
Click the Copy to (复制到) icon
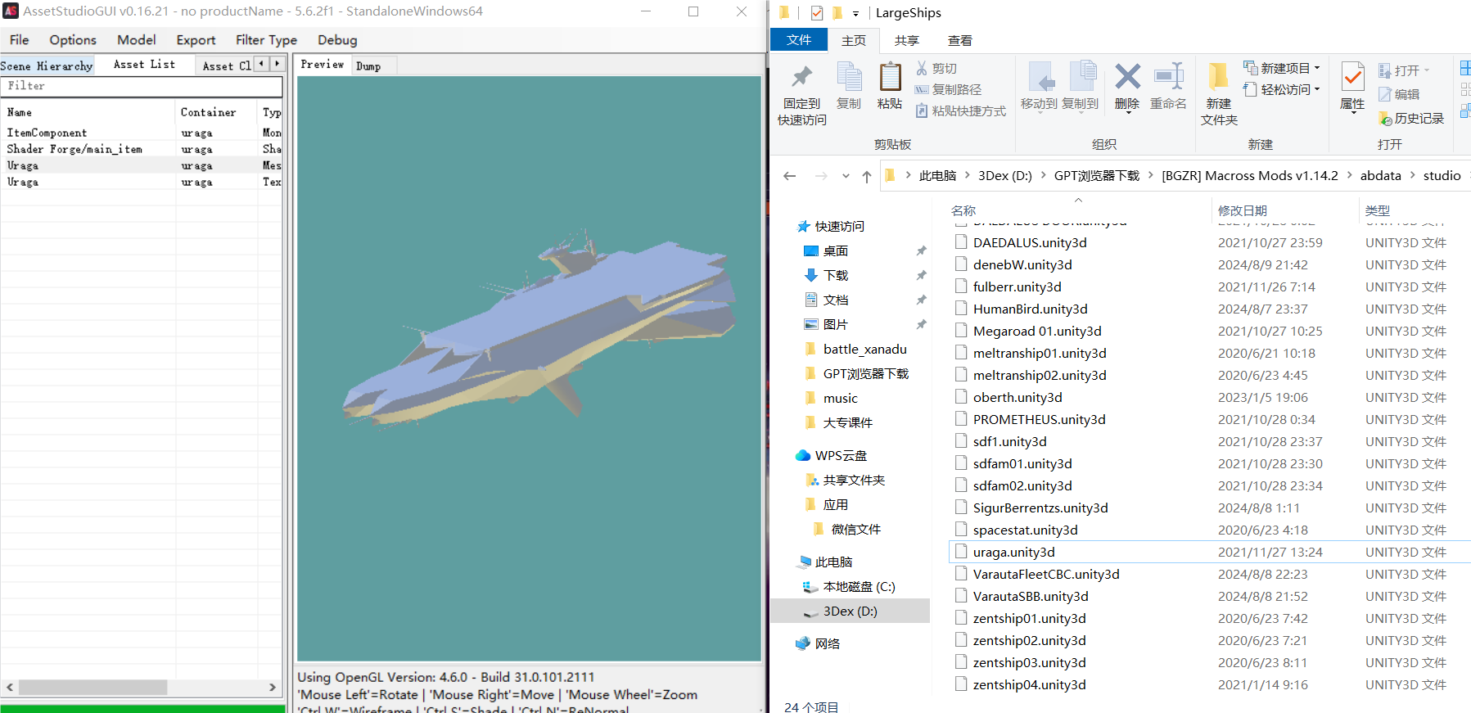1081,76
